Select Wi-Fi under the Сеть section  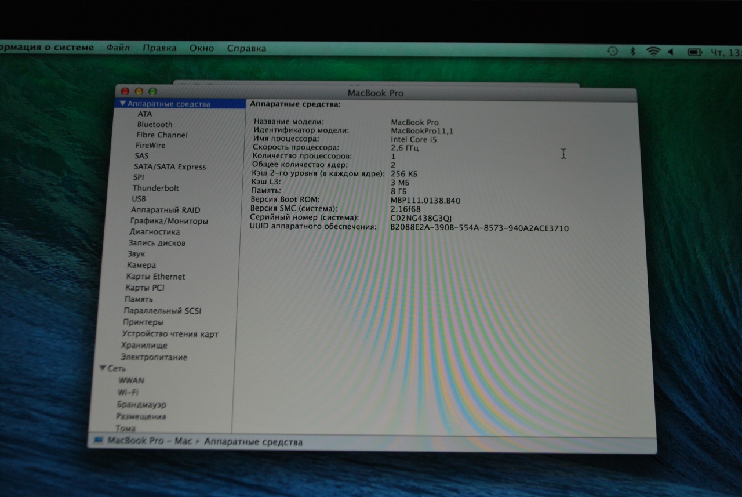[128, 393]
